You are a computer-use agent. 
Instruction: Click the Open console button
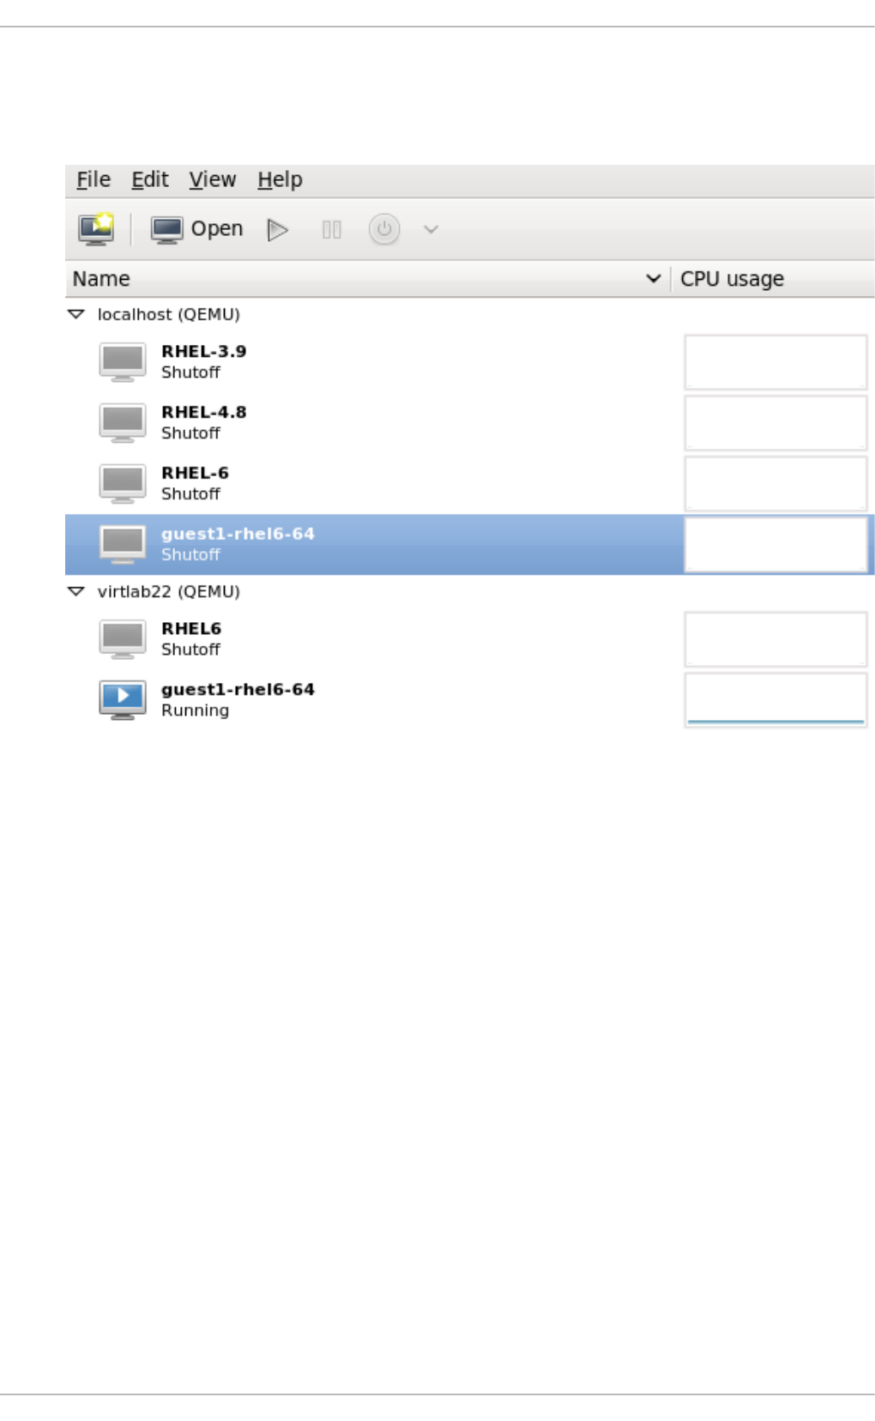tap(197, 229)
